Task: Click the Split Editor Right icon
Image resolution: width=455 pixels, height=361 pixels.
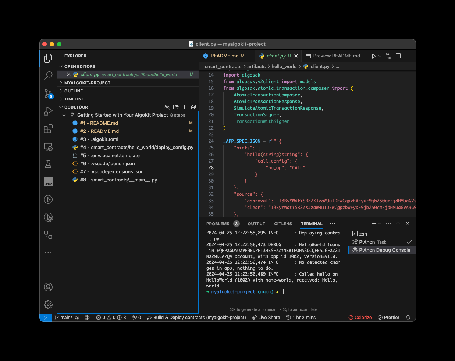Action: (x=398, y=56)
